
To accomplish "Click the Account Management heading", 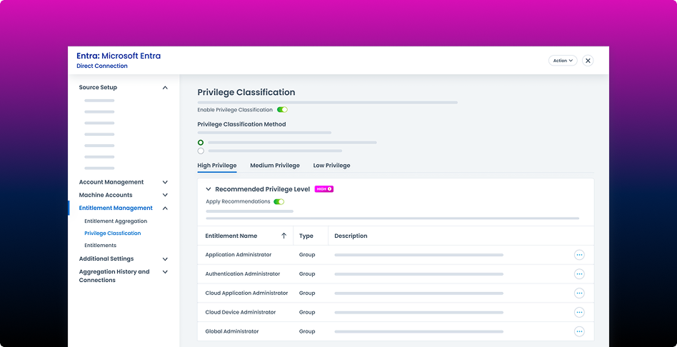I will [x=111, y=182].
